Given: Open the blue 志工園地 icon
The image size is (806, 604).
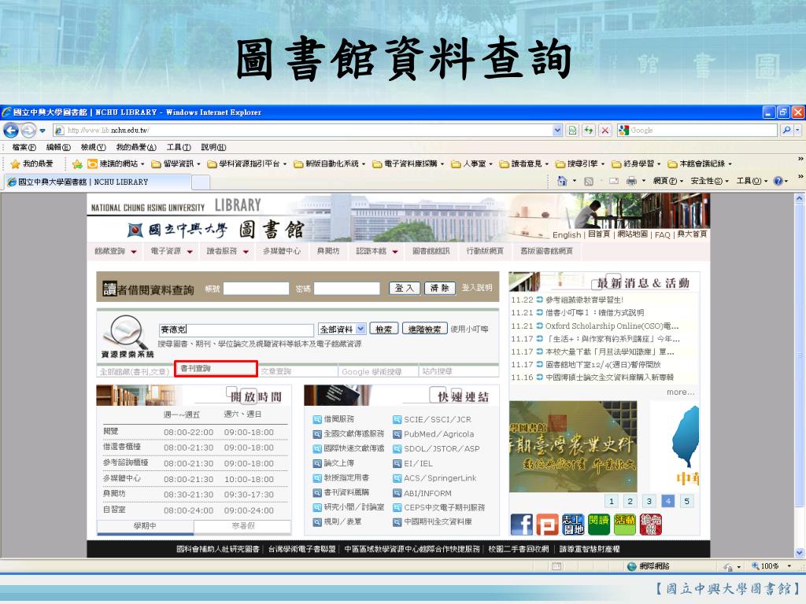Looking at the screenshot, I should click(x=573, y=525).
